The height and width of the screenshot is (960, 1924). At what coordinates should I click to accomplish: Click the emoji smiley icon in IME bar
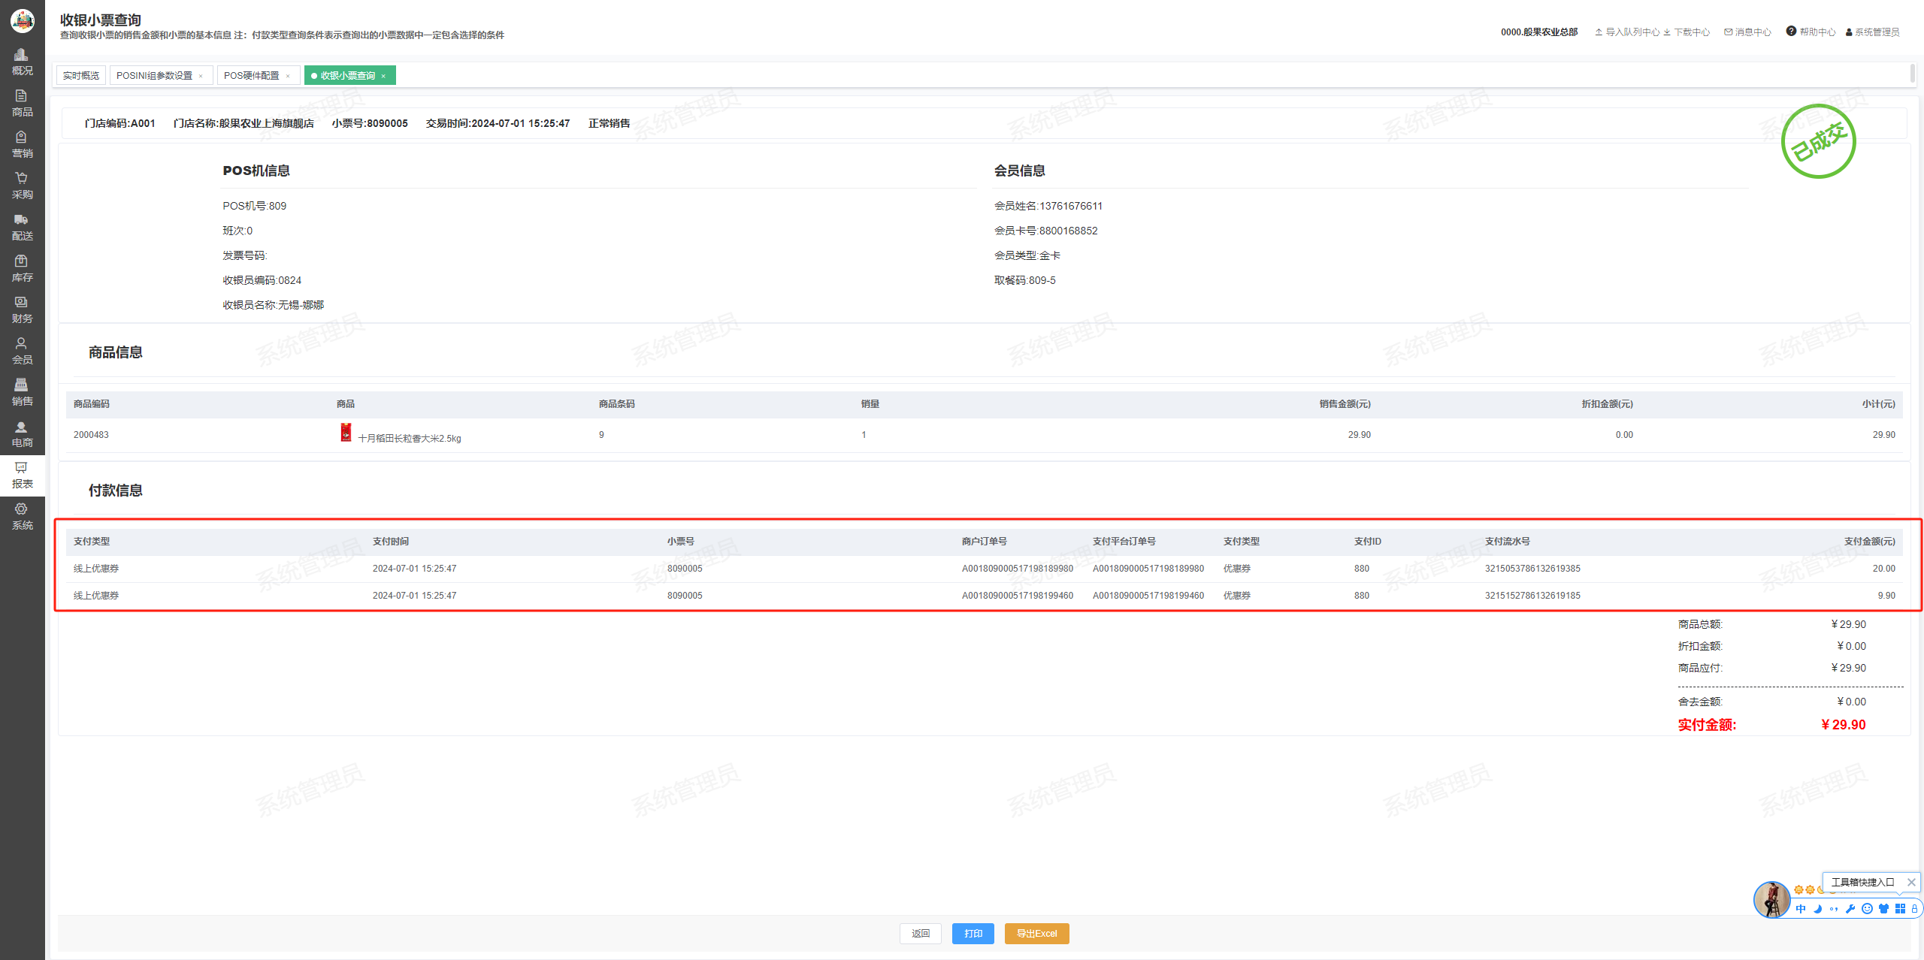click(1867, 909)
